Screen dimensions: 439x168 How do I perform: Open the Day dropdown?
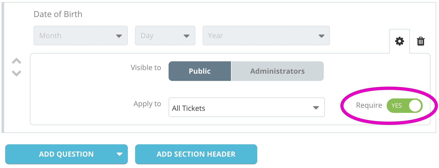tap(165, 36)
